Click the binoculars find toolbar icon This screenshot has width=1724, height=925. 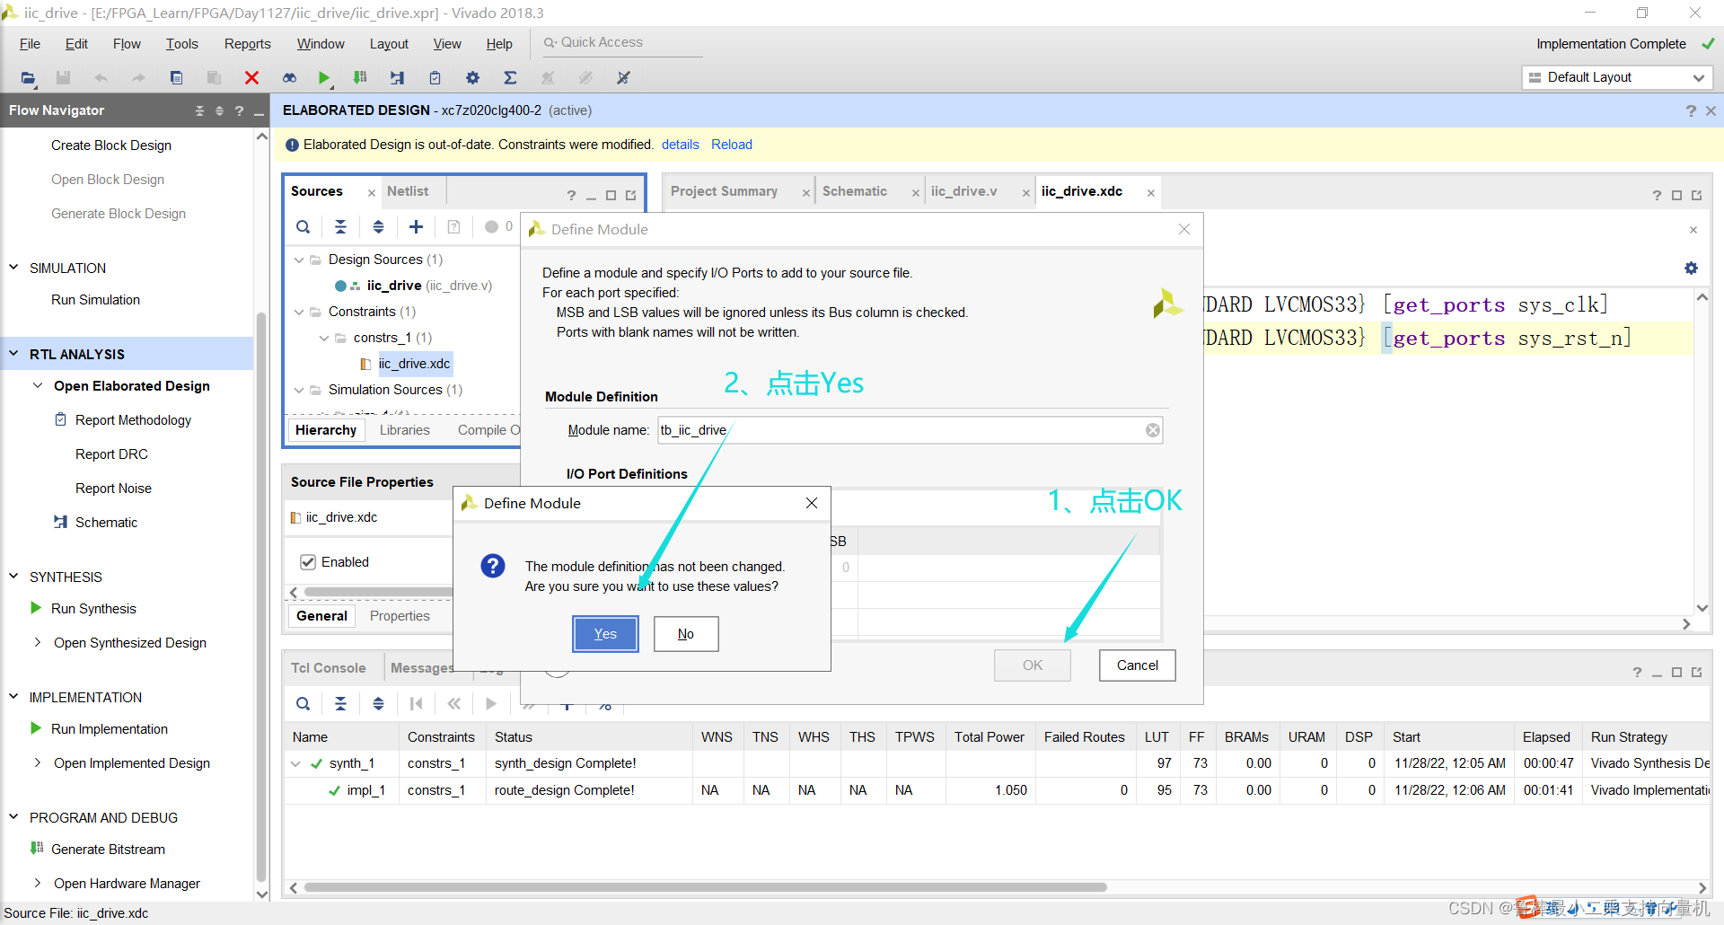click(289, 78)
